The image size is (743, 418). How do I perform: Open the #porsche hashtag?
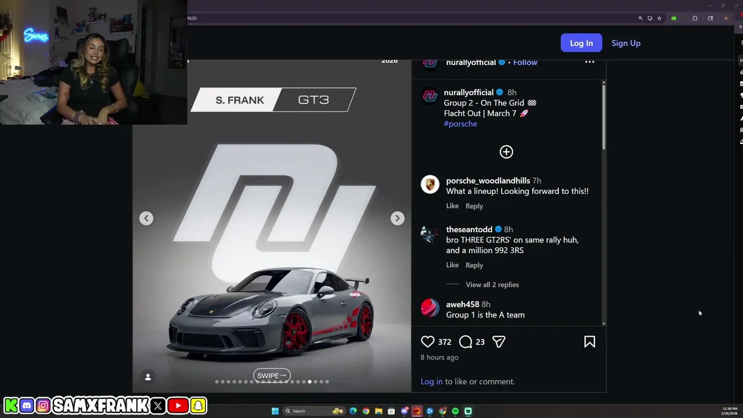click(460, 124)
